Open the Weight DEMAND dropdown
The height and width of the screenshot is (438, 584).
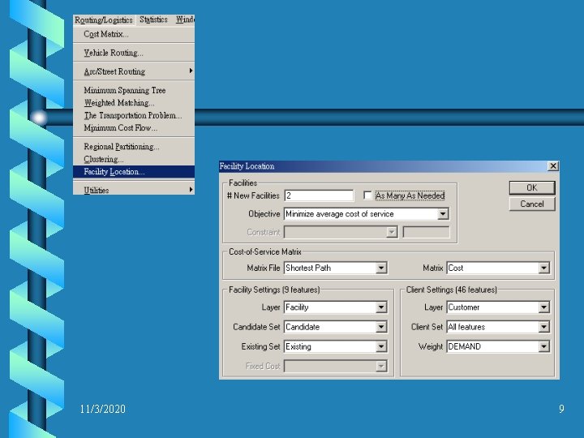pos(498,347)
